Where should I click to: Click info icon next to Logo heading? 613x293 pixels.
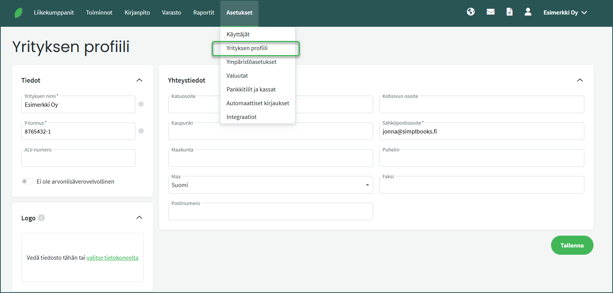click(x=41, y=218)
